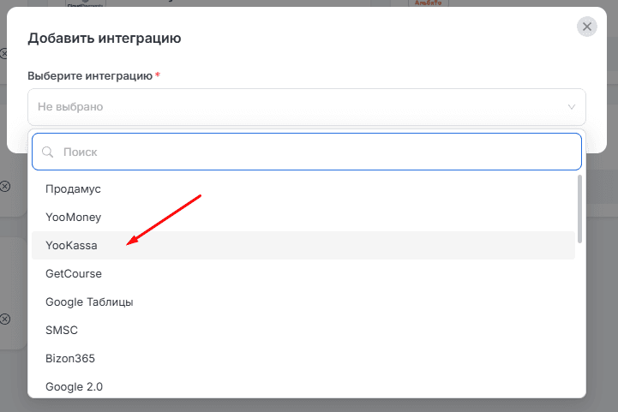The height and width of the screenshot is (412, 618).
Task: Focus the Поиск search field
Action: [x=307, y=152]
